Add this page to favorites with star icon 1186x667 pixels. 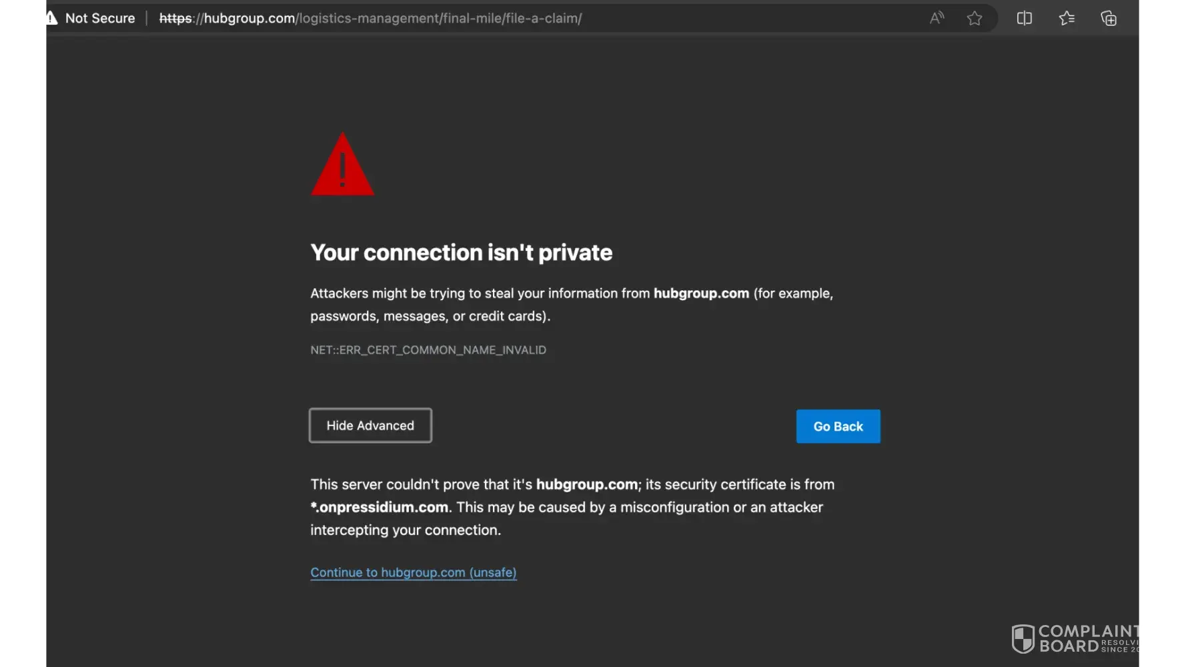pyautogui.click(x=975, y=19)
